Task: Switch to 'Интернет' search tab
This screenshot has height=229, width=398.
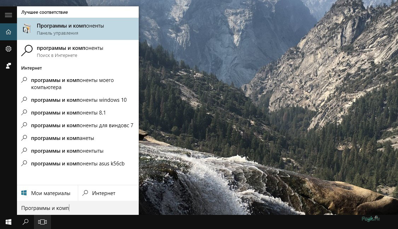Action: [108, 193]
